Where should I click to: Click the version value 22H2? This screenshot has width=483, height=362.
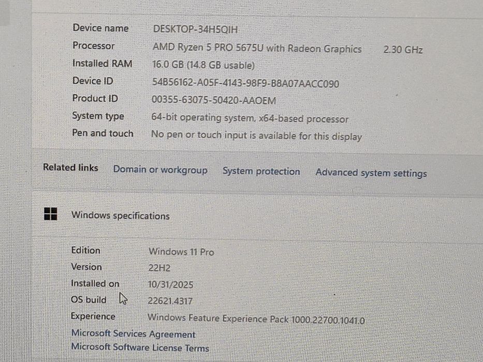pos(159,268)
